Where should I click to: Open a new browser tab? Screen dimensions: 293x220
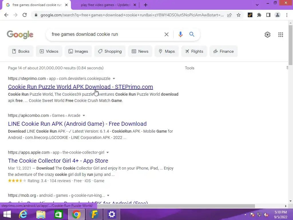(146, 5)
